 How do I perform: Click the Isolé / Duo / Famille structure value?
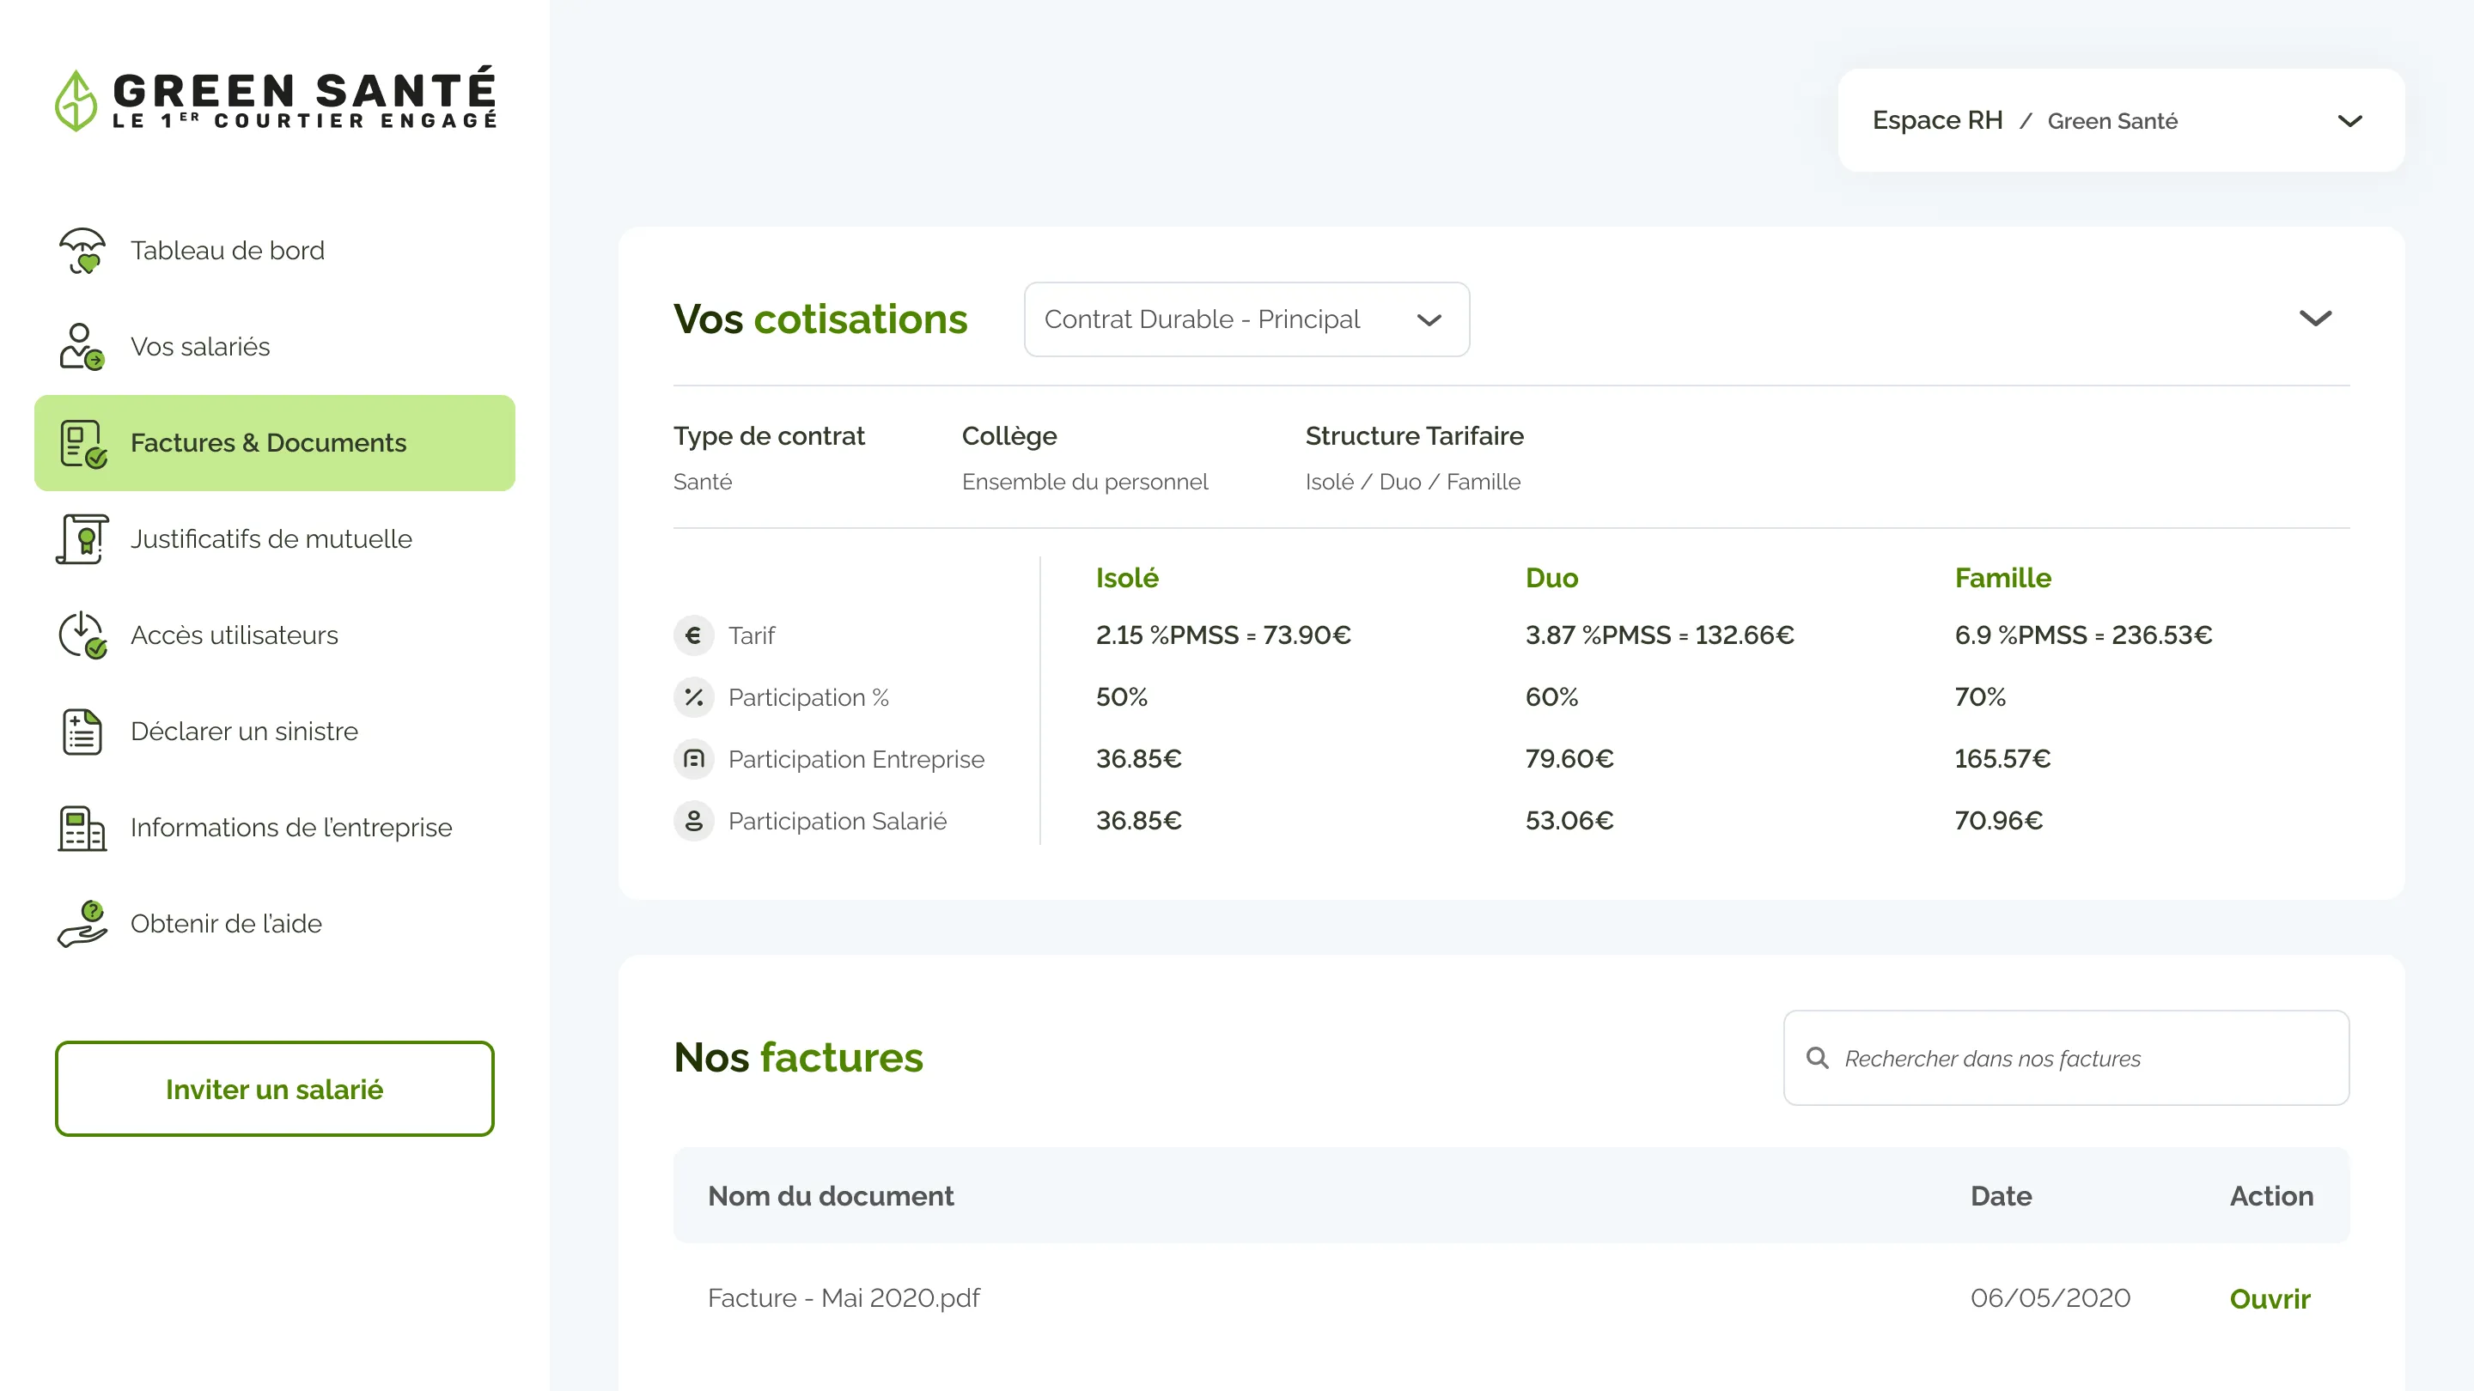coord(1413,482)
